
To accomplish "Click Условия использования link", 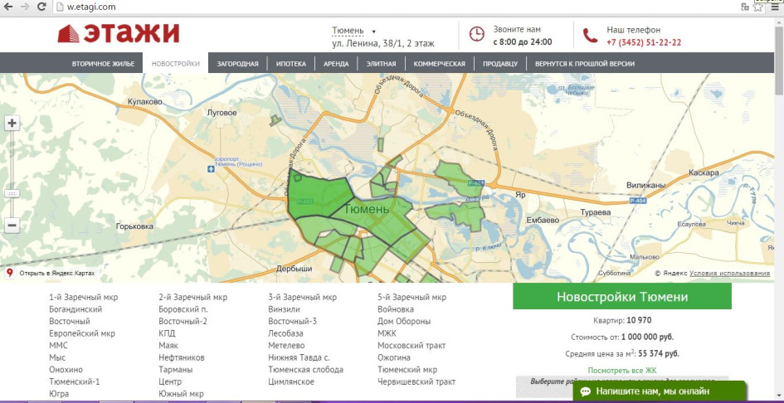I will (x=729, y=273).
